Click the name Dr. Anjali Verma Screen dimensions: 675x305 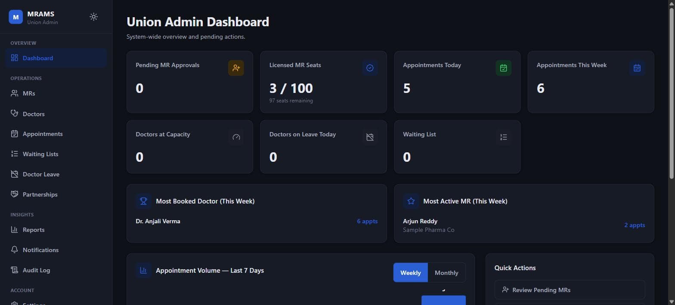[158, 221]
